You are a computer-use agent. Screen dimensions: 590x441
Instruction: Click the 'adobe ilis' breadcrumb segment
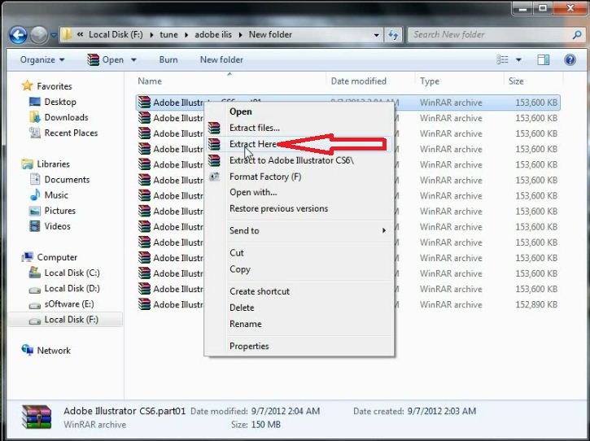(x=213, y=35)
